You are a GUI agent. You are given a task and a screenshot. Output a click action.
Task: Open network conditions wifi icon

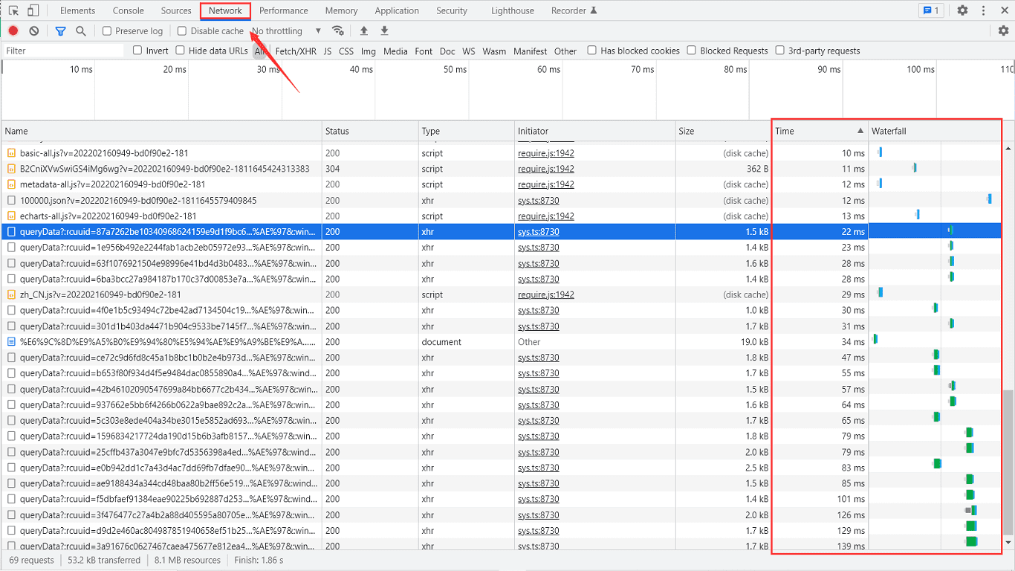tap(338, 30)
